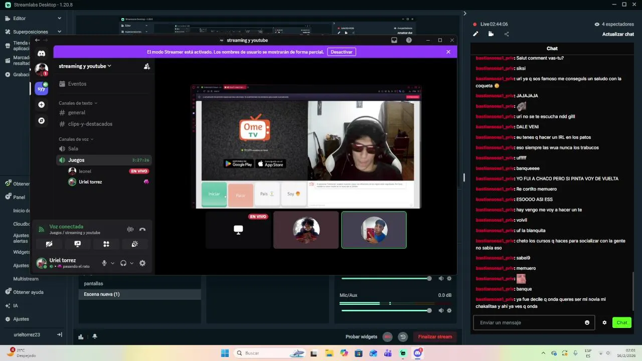Screen dimensions: 642x361
Task: Dismiss streamer mode banner with X
Action: [x=448, y=52]
